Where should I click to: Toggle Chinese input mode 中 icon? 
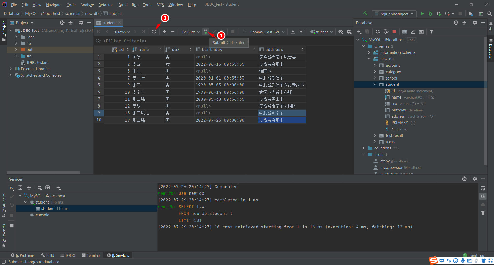click(x=442, y=261)
